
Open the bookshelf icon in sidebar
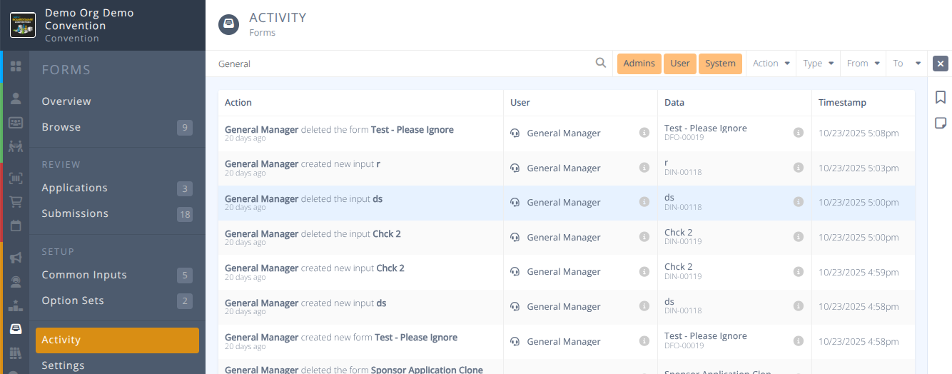tap(16, 353)
